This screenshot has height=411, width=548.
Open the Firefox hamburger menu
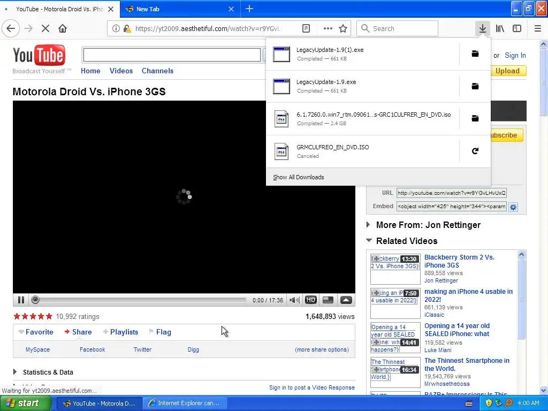(538, 28)
